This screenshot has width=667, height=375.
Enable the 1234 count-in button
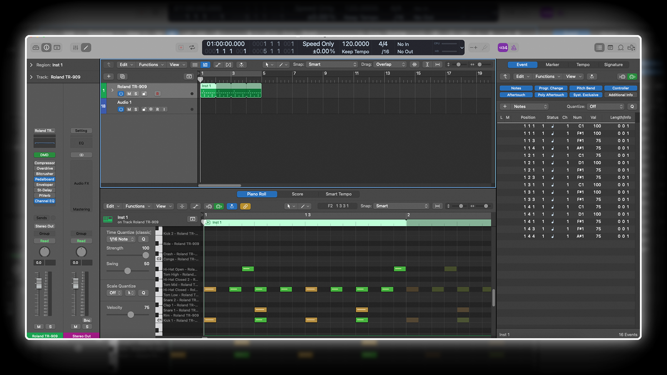point(502,48)
